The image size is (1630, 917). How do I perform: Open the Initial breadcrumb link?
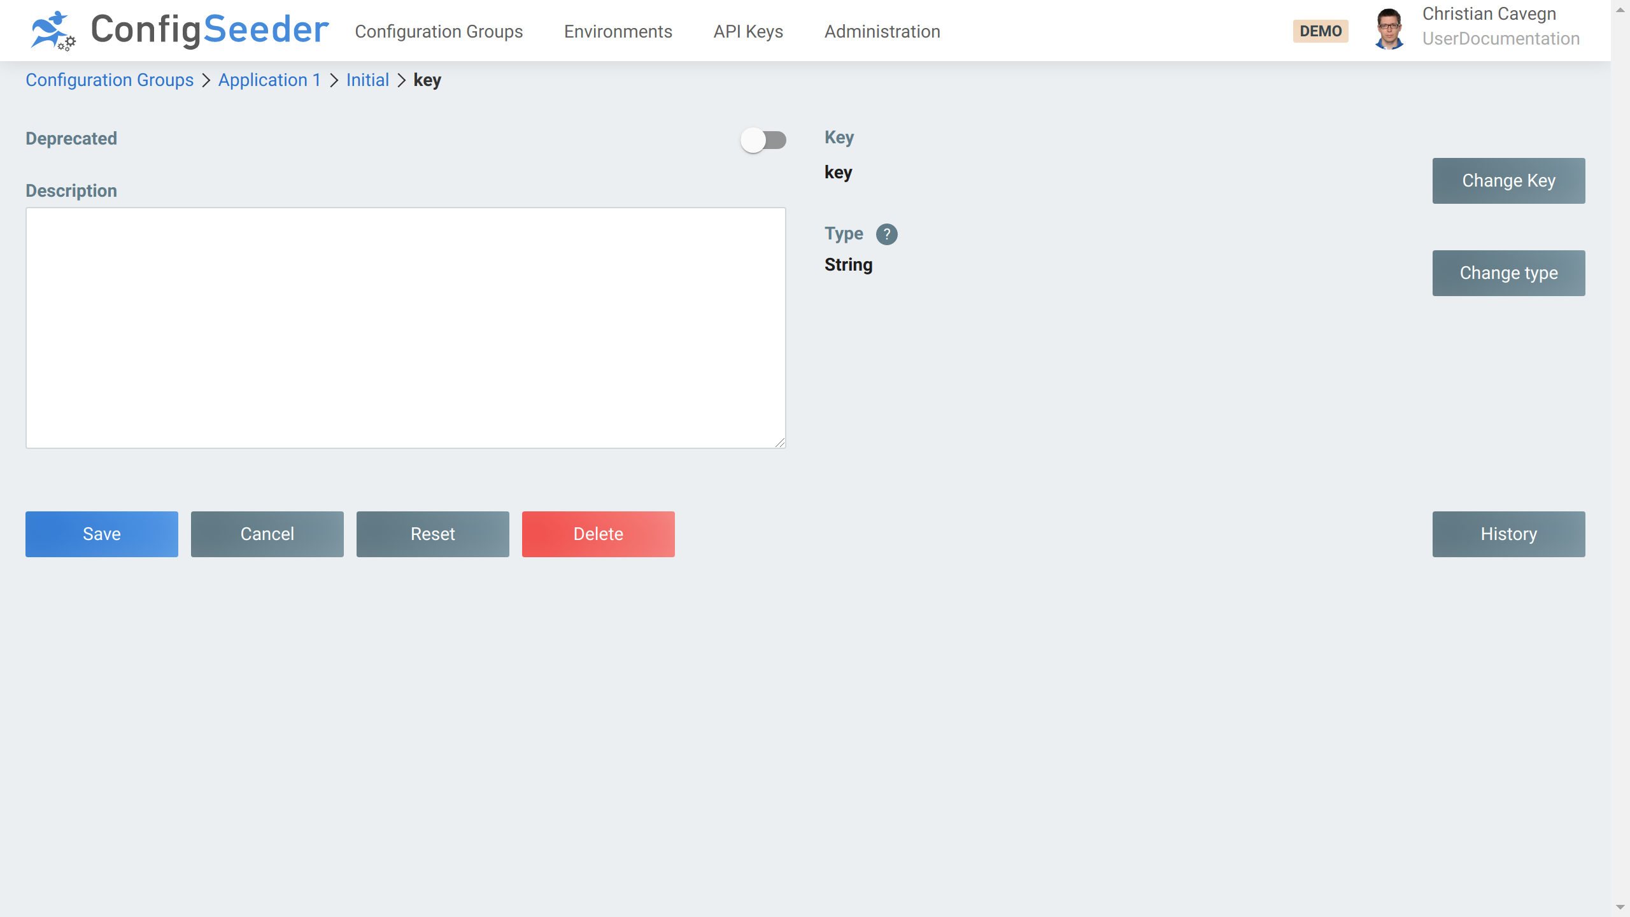(367, 80)
